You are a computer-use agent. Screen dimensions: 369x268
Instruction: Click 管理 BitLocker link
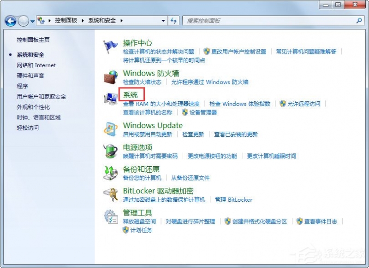tap(233, 200)
